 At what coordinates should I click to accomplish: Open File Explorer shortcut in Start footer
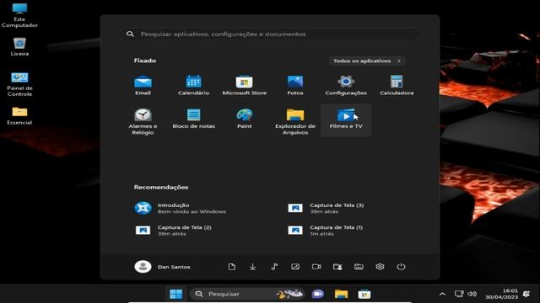[359, 267]
